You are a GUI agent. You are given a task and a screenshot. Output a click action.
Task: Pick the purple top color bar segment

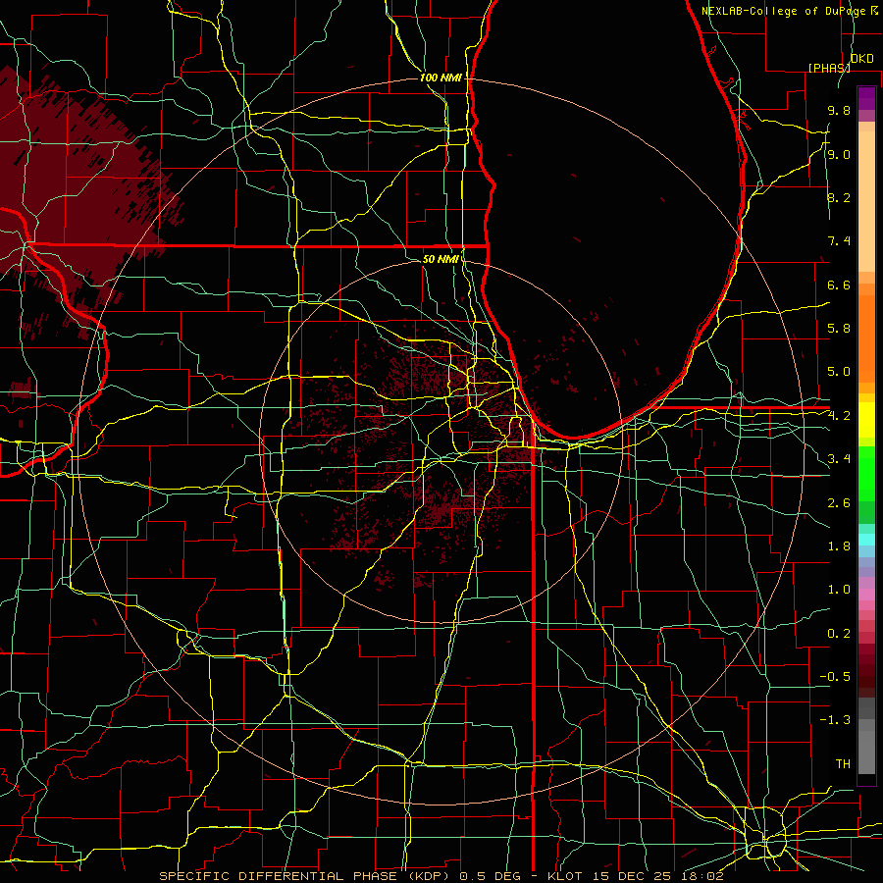tap(866, 98)
